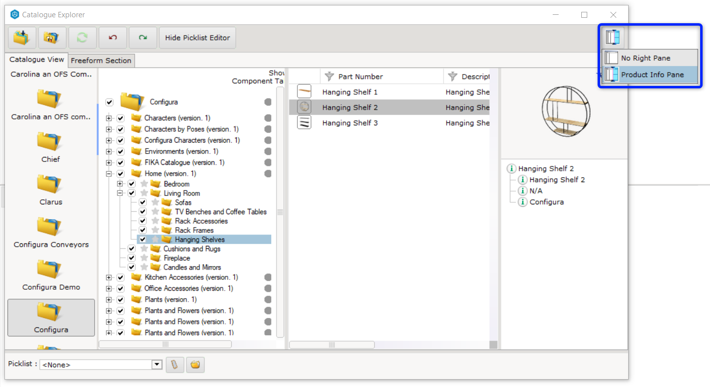The image size is (710, 387).
Task: Collapse the Home (version. 1) node
Action: click(109, 174)
